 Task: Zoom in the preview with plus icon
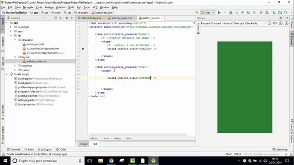pos(281,23)
